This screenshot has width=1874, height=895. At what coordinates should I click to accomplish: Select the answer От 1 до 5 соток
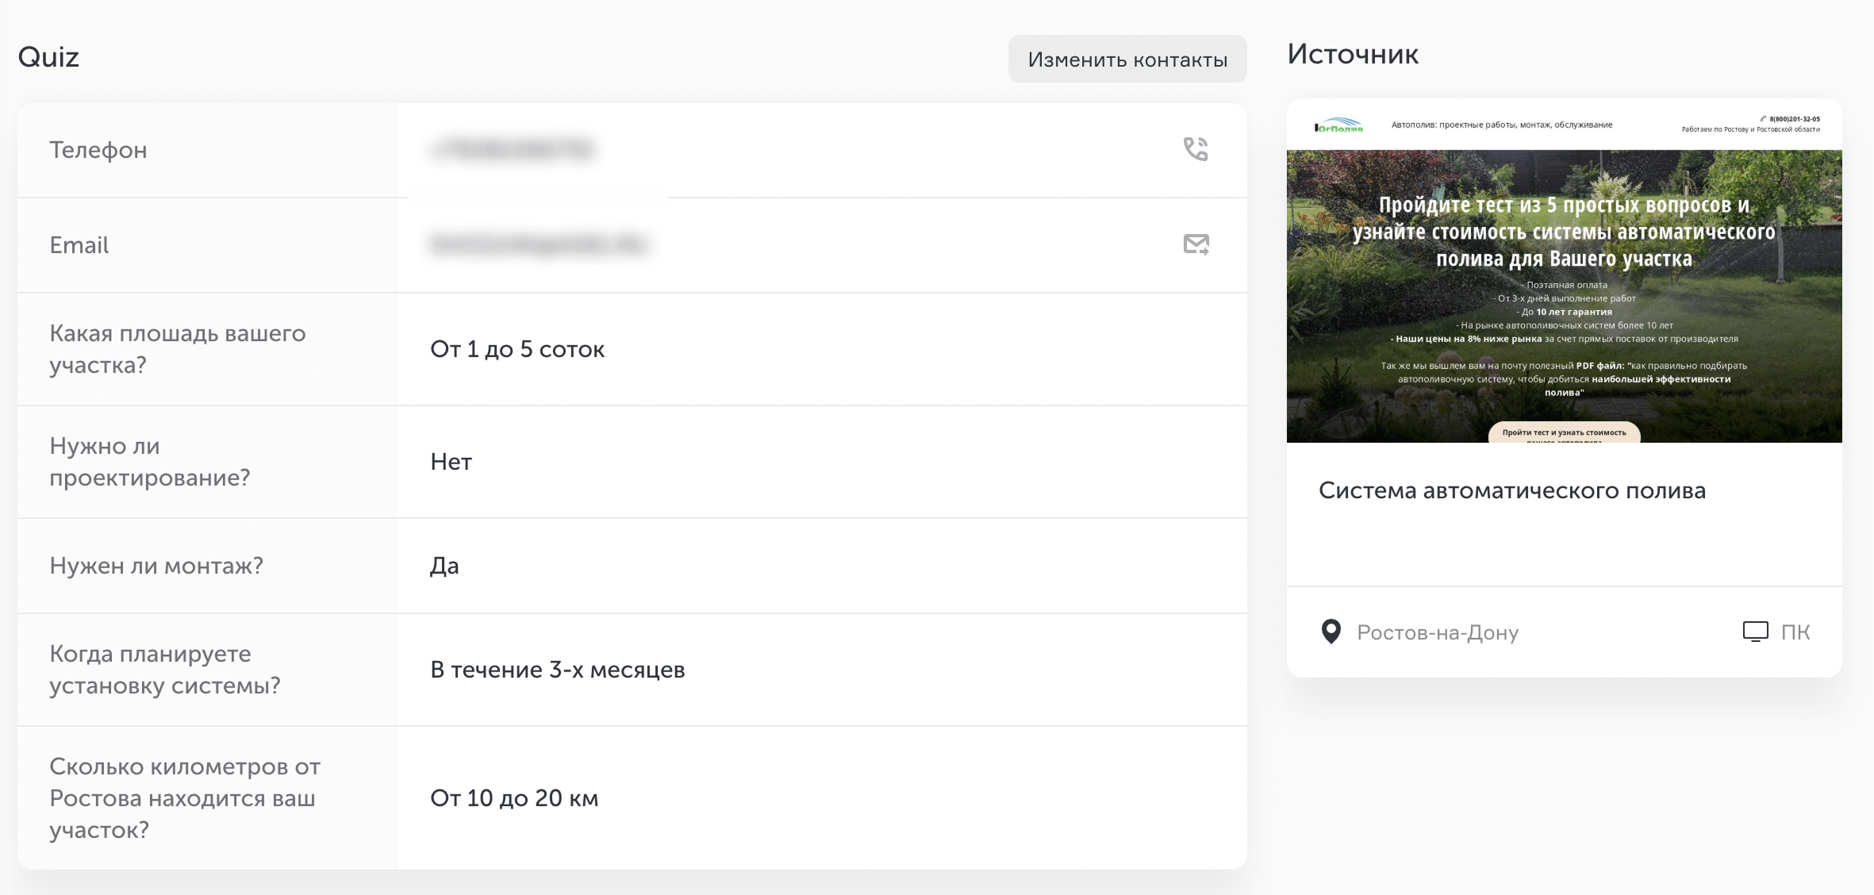517,349
